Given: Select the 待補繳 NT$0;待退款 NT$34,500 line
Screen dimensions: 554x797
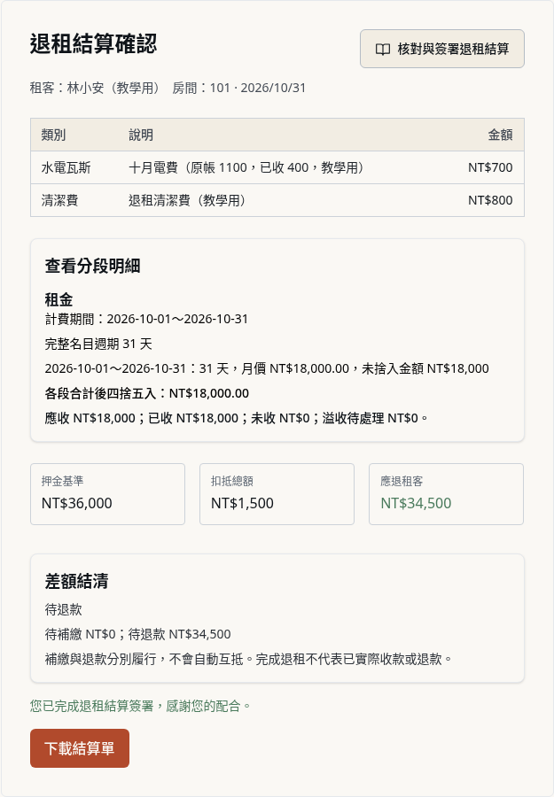Looking at the screenshot, I should (x=138, y=634).
